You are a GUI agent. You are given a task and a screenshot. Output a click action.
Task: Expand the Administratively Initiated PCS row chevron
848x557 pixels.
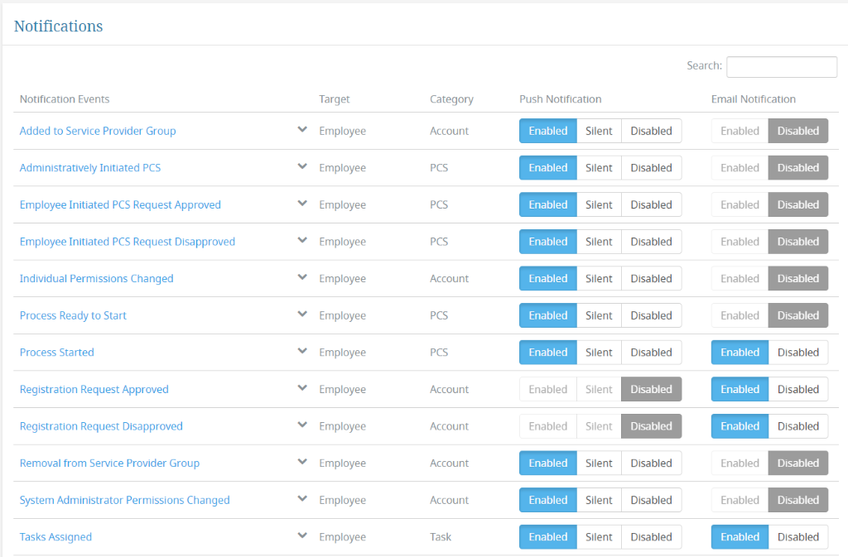tap(302, 166)
